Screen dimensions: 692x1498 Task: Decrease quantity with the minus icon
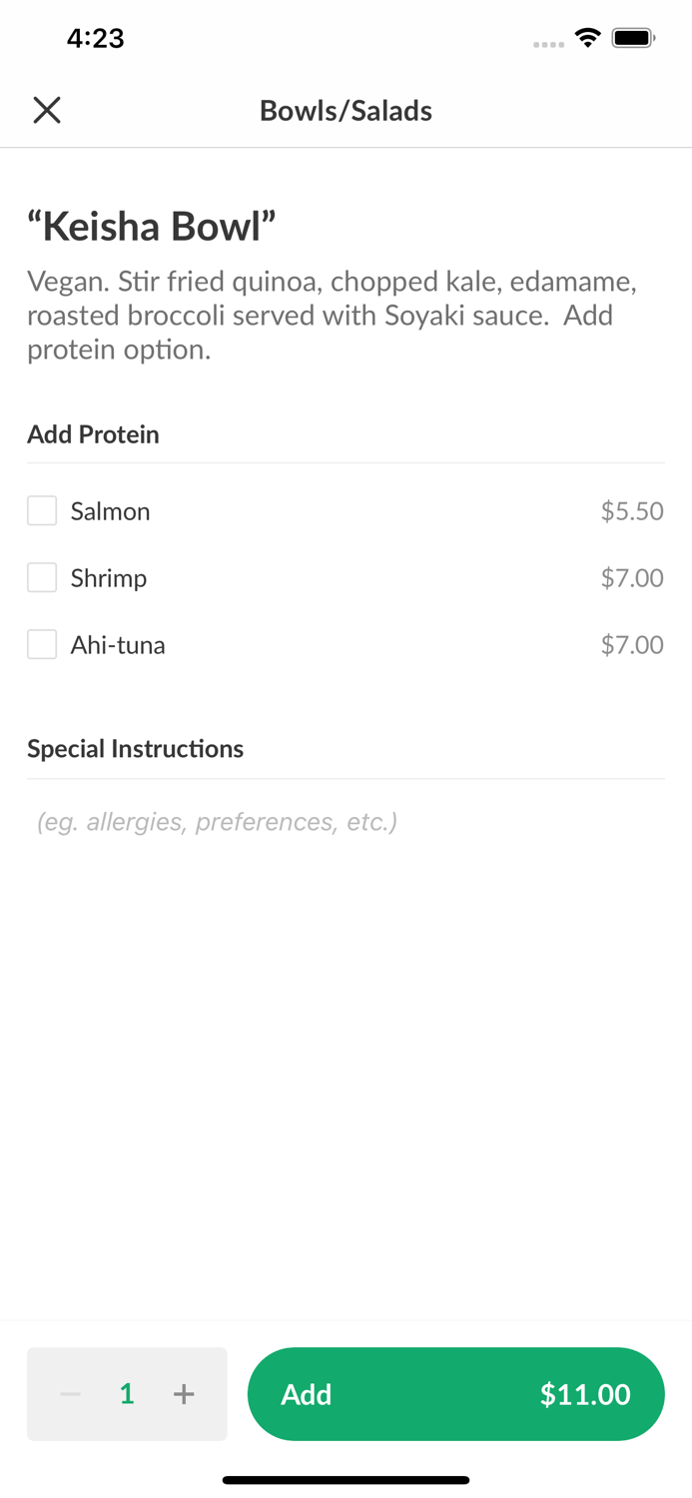tap(70, 1394)
